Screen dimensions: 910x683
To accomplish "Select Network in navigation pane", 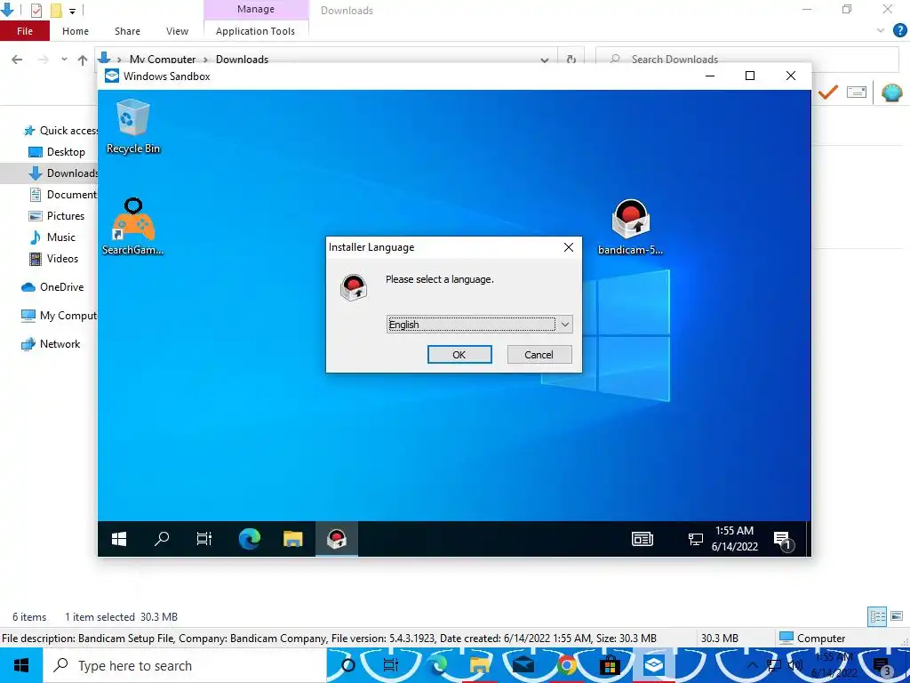I will [51, 344].
